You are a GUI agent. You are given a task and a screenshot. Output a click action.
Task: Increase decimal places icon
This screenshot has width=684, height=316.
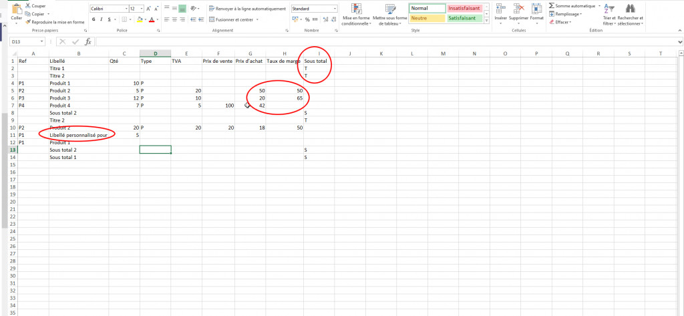(x=325, y=19)
